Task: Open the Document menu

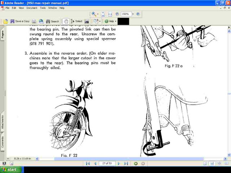Action: 32,8
